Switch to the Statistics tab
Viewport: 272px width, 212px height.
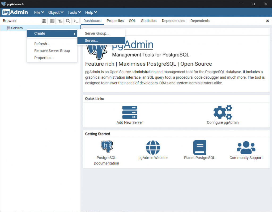click(149, 21)
